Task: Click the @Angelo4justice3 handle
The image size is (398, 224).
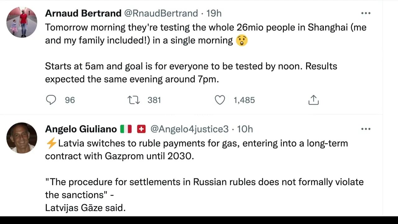Action: click(189, 129)
